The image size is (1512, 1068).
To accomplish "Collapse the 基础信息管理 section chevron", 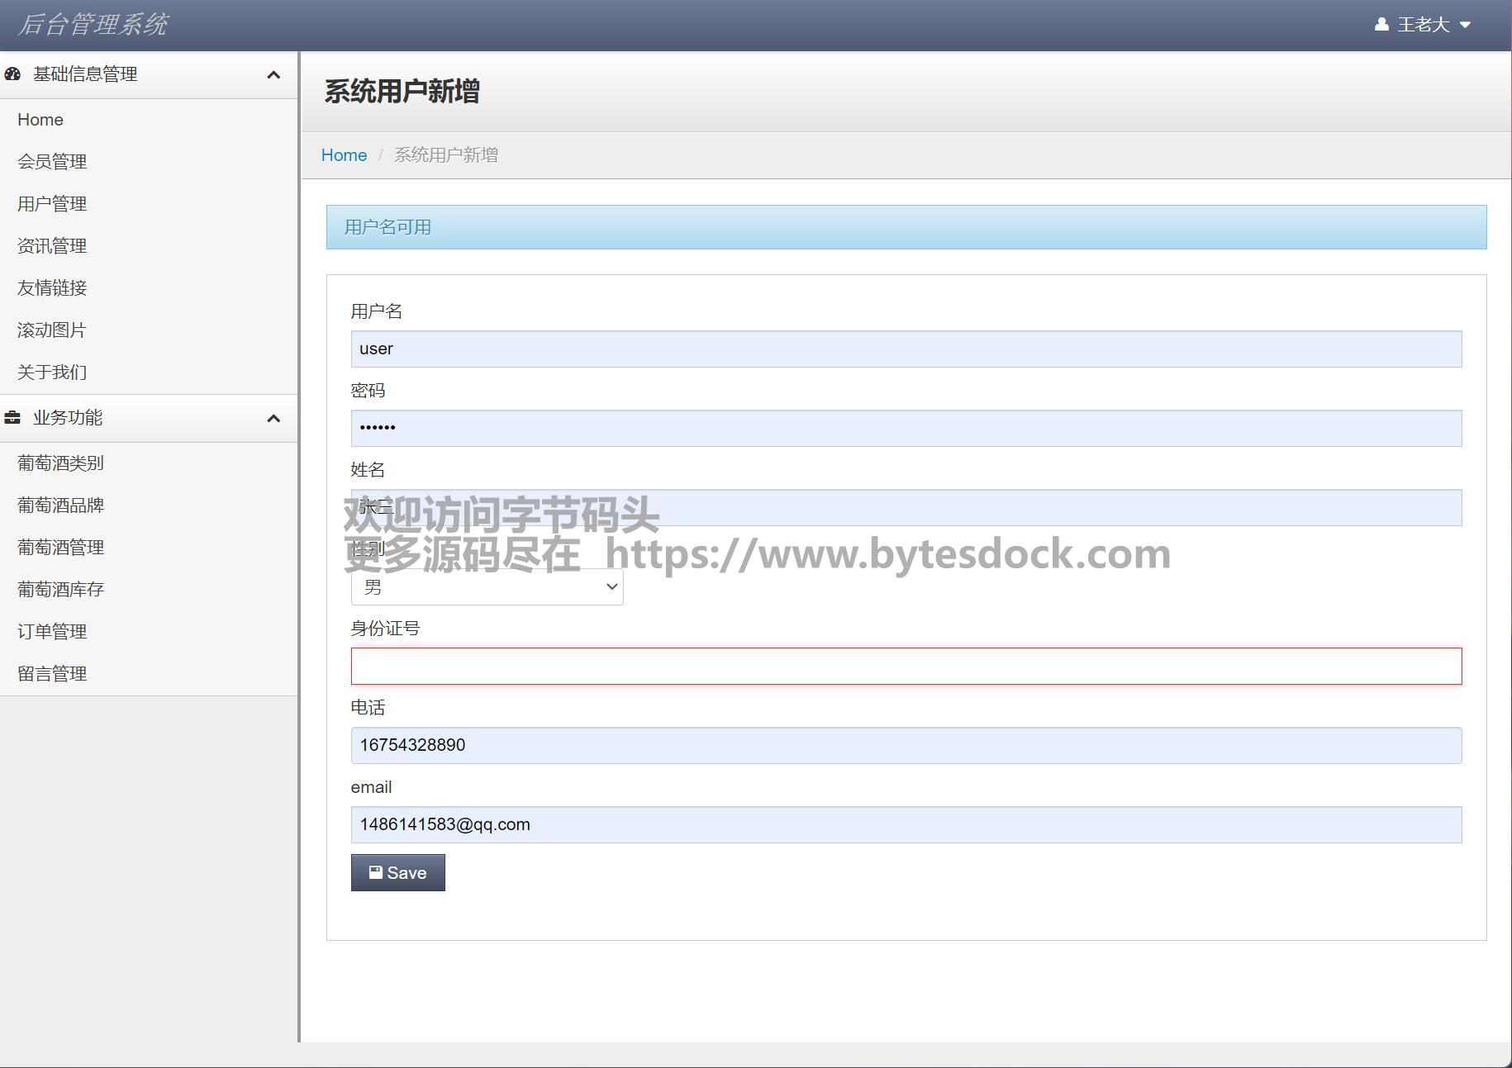I will (273, 75).
